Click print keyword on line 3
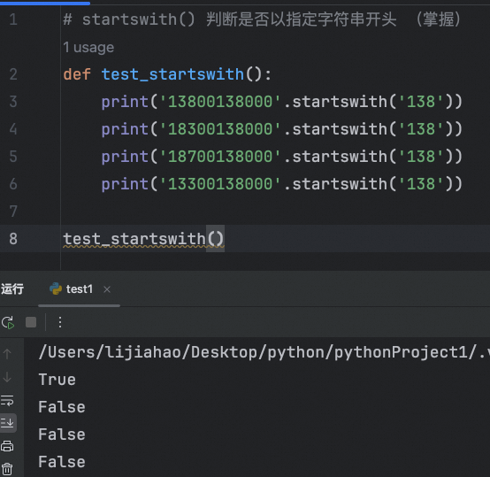490x477 pixels. pos(125,102)
